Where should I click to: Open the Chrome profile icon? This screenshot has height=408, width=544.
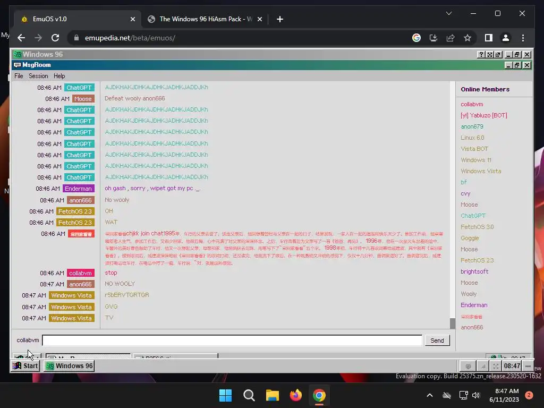[506, 38]
